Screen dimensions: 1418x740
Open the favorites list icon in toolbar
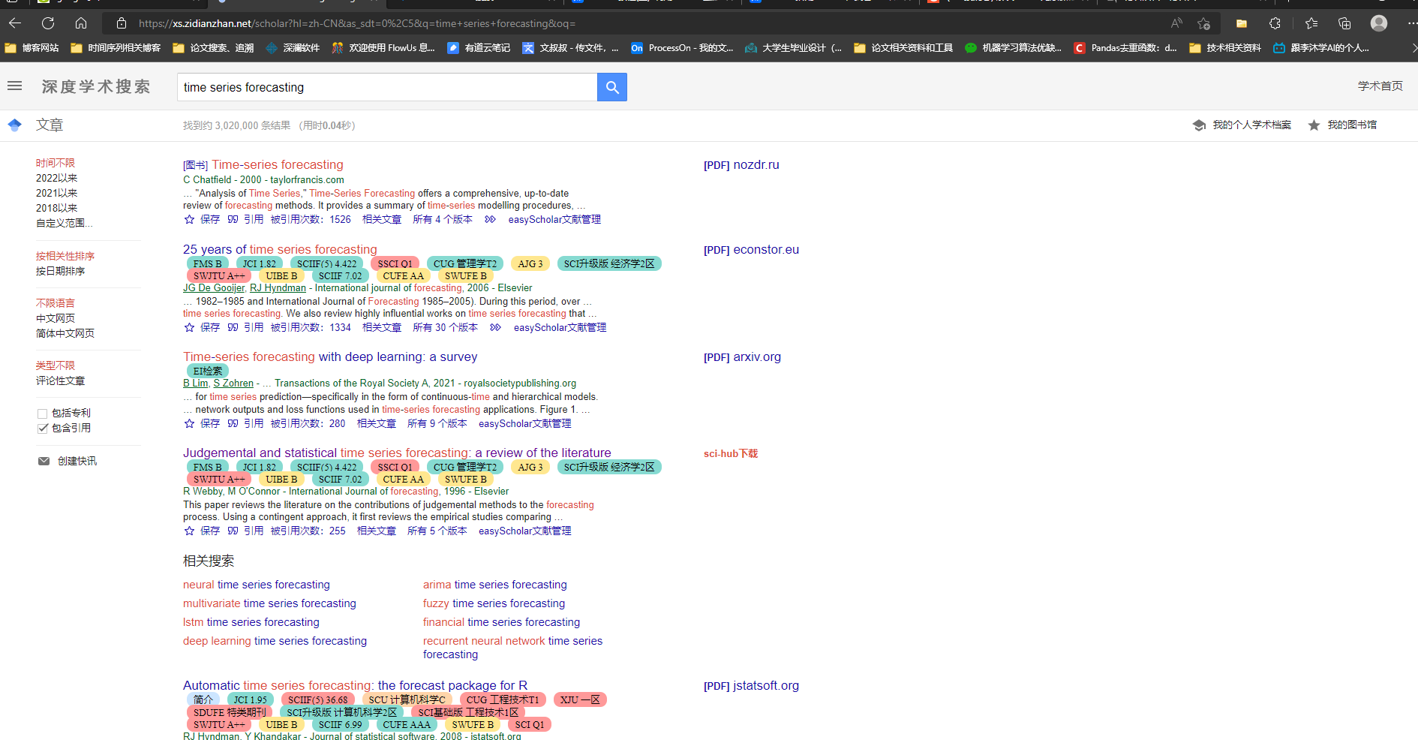1311,23
